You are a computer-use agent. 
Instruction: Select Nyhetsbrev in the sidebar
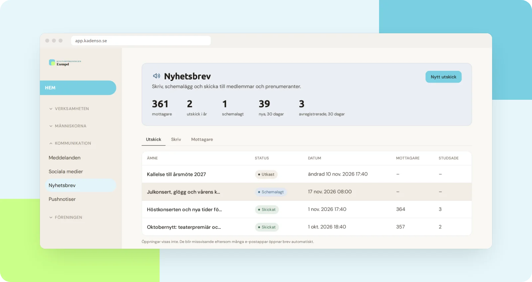(80, 186)
